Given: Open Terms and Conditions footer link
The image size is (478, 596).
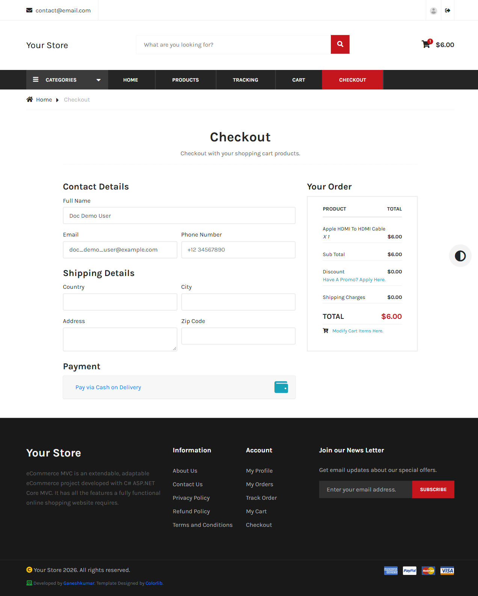Looking at the screenshot, I should click(202, 525).
